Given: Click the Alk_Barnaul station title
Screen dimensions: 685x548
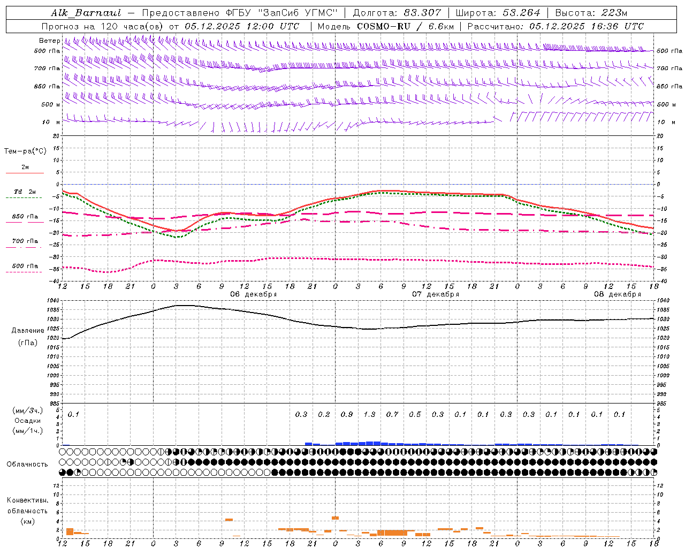Looking at the screenshot, I should click(x=86, y=13).
